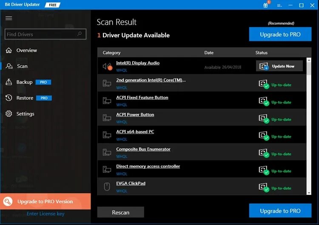Click Up-to-date text for ACPI Fixed Feature Button
This screenshot has height=225, width=319.
(x=281, y=102)
